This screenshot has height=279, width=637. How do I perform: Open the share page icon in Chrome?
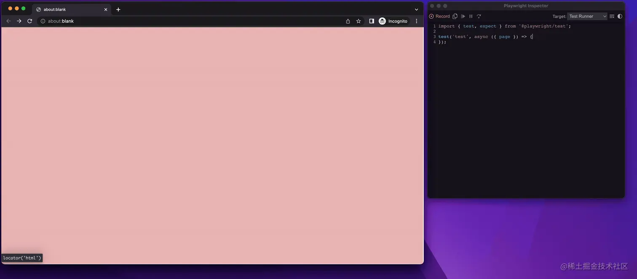point(348,21)
